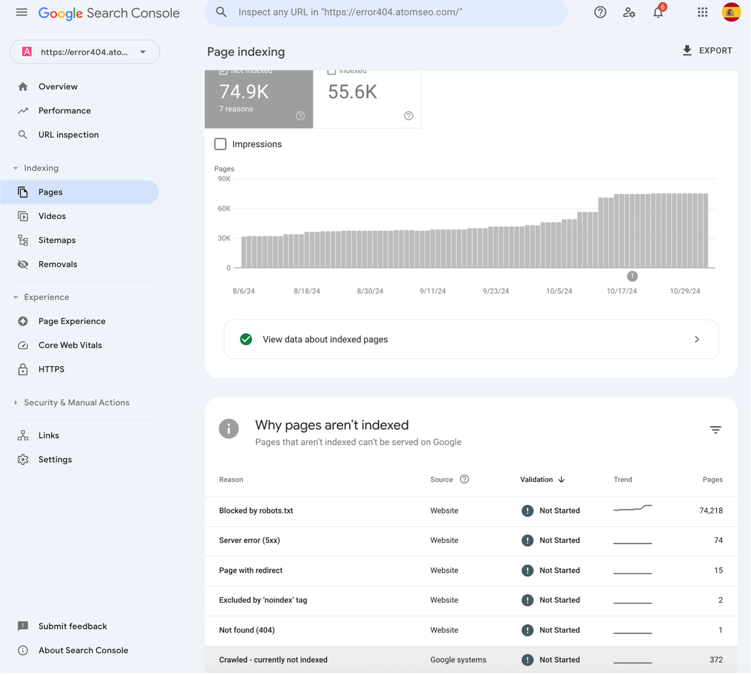Toggle the Impressions checkbox
Screen dimensions: 751x675
pyautogui.click(x=221, y=144)
